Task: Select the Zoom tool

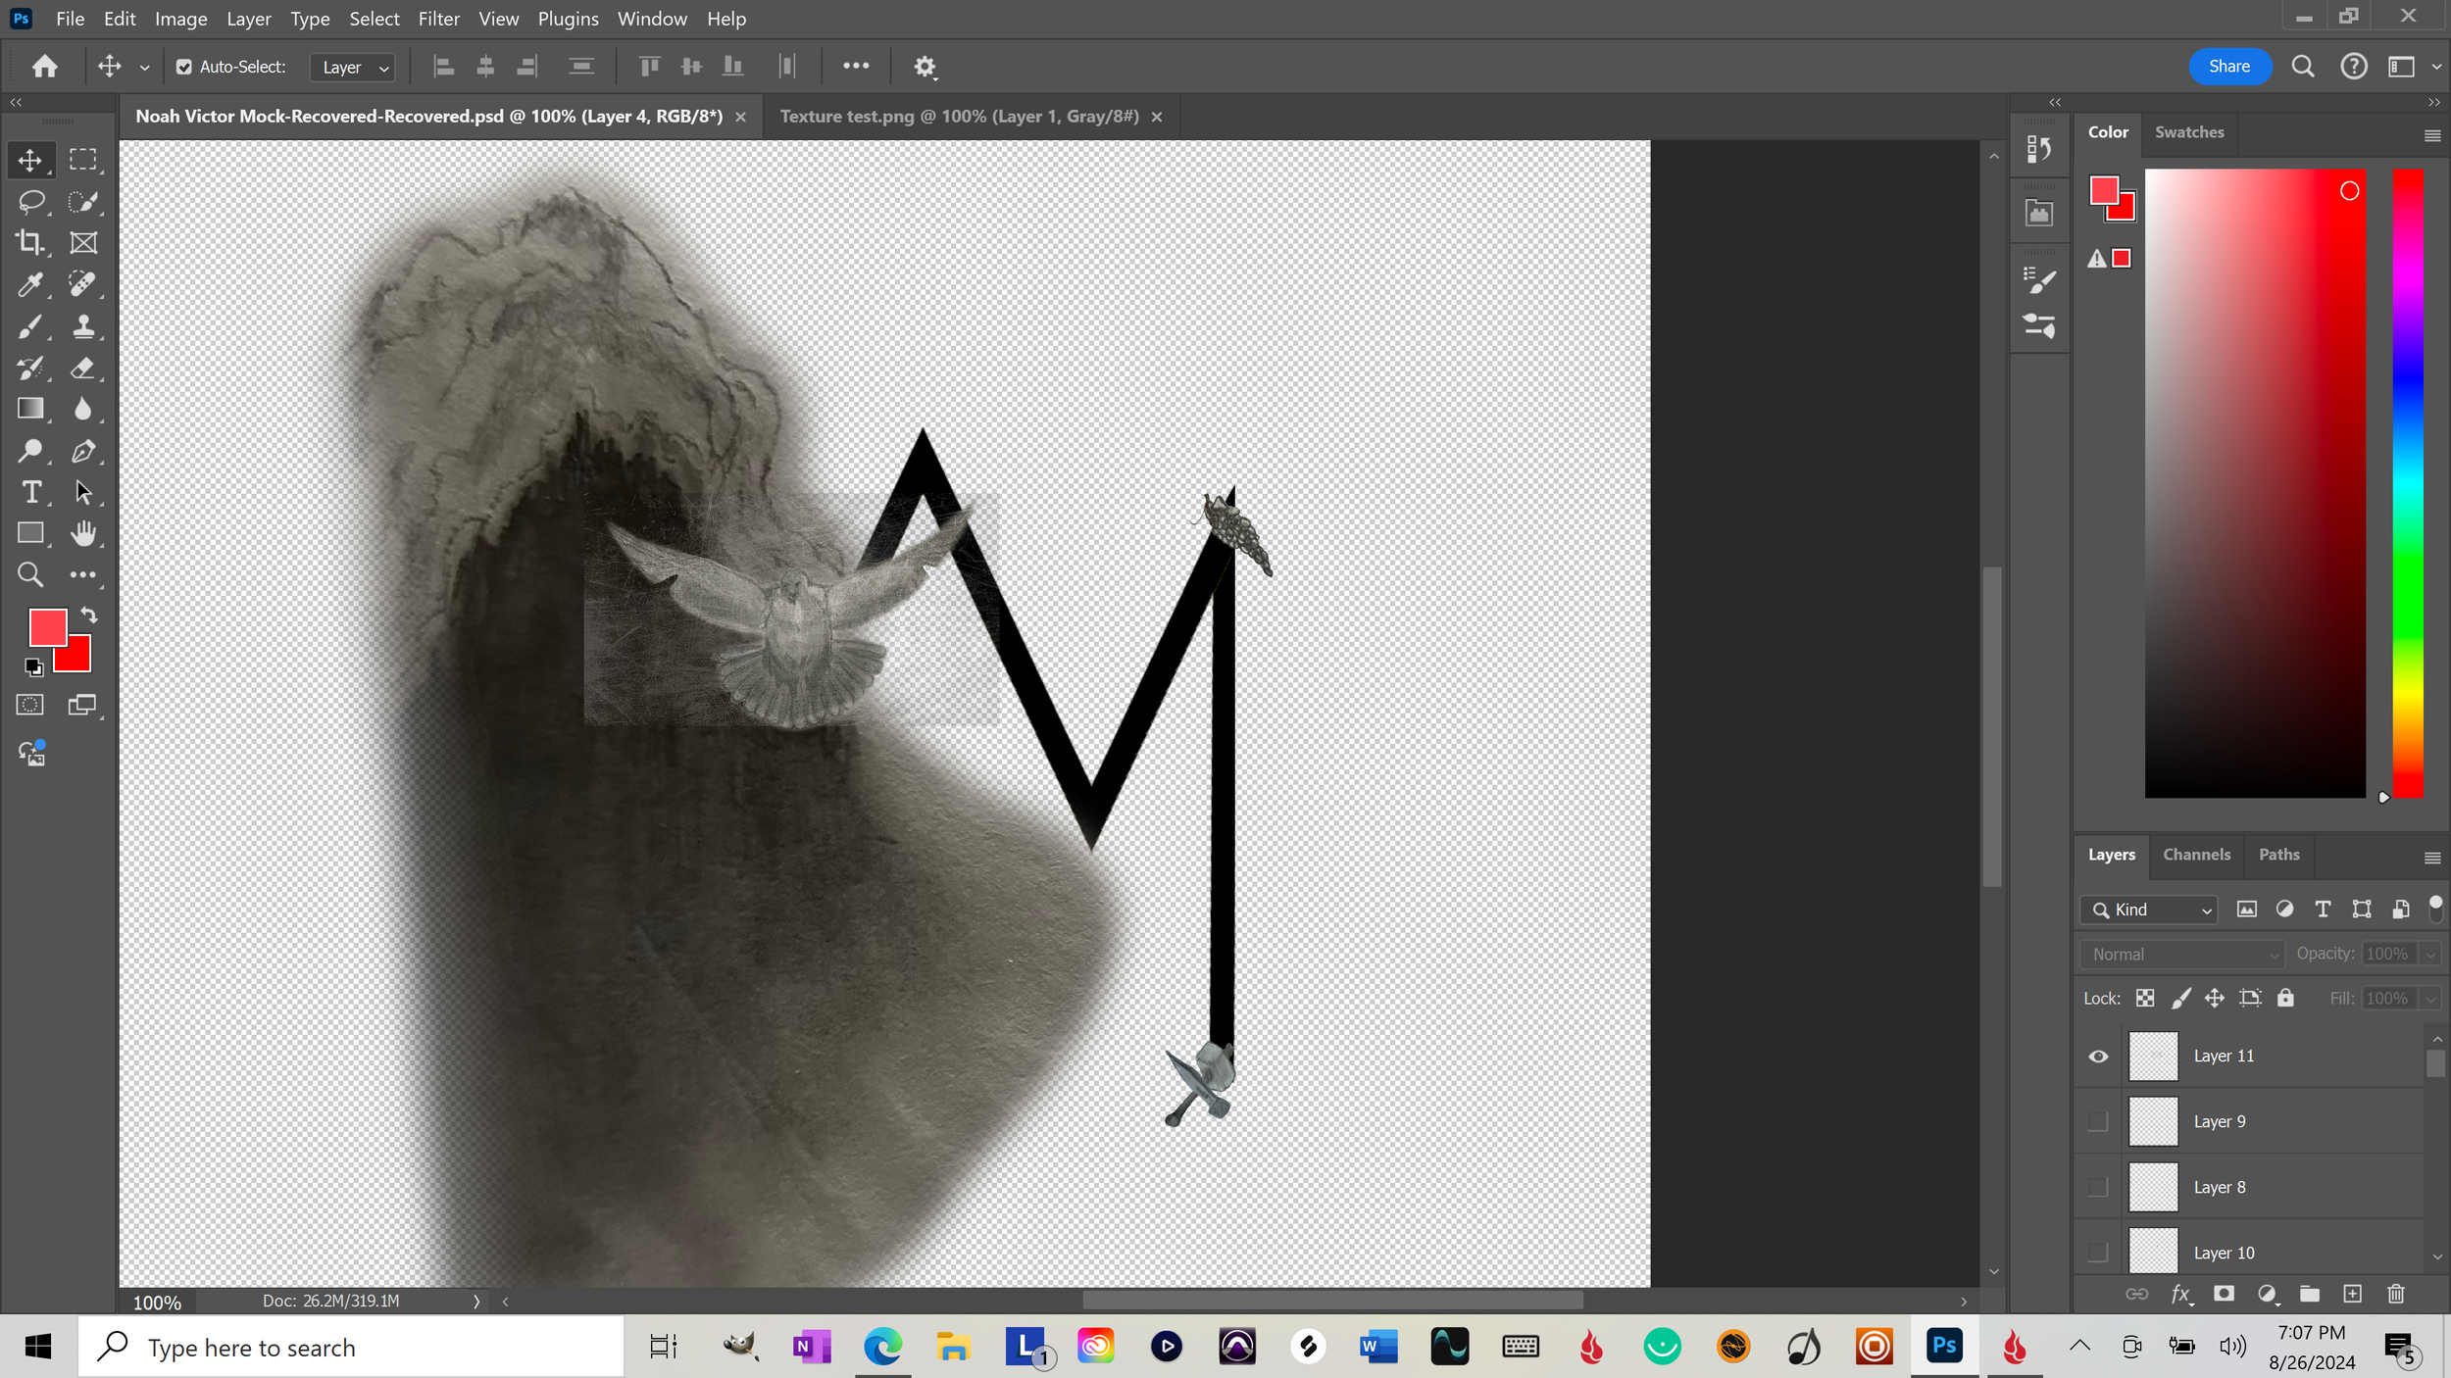Action: coord(30,574)
